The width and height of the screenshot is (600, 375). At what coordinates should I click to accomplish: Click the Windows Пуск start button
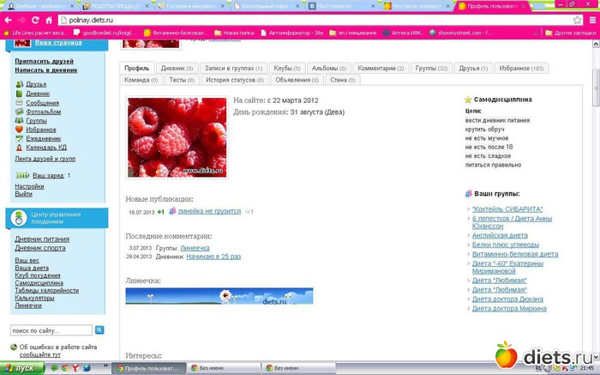[x=19, y=368]
